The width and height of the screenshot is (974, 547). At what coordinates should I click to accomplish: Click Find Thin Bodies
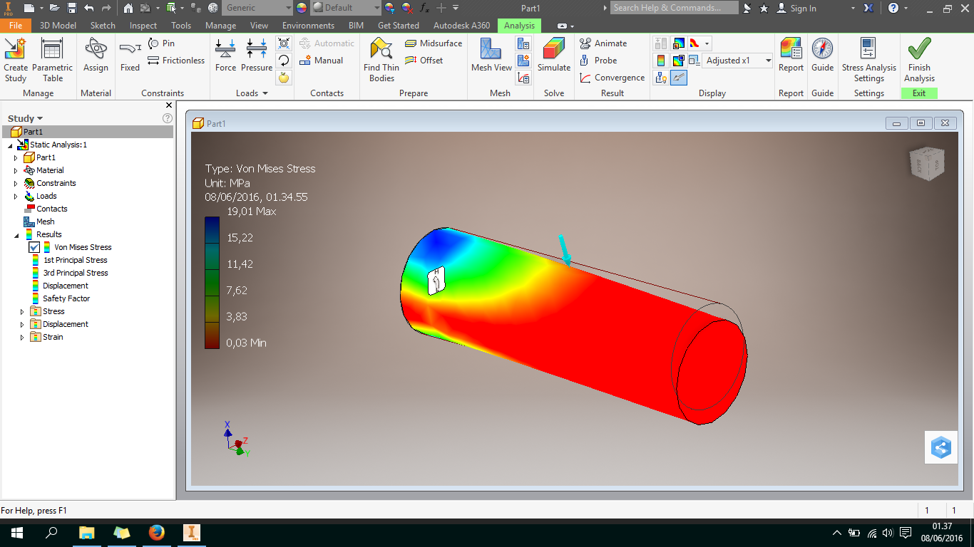coord(381,61)
